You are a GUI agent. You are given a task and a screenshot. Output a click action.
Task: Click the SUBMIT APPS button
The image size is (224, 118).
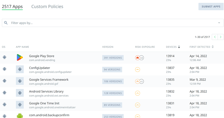211,6
